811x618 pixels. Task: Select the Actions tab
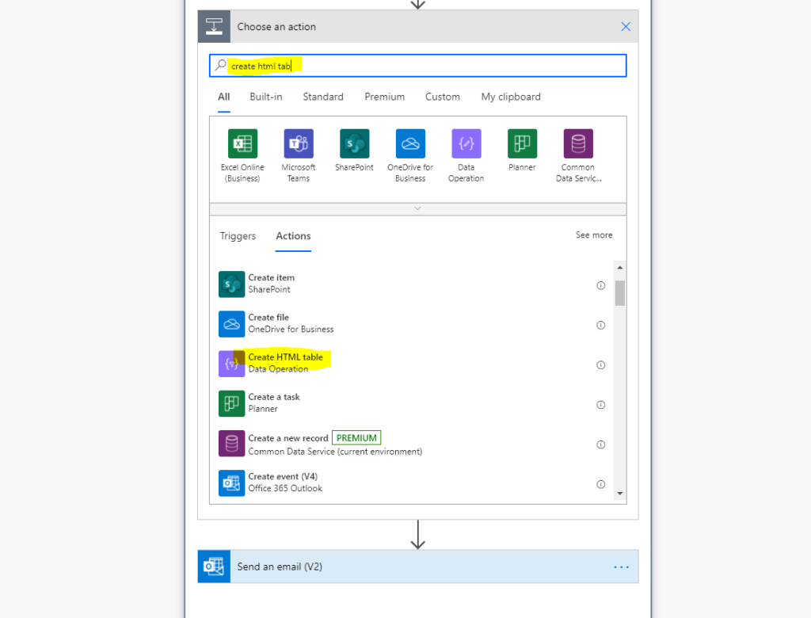pos(293,236)
